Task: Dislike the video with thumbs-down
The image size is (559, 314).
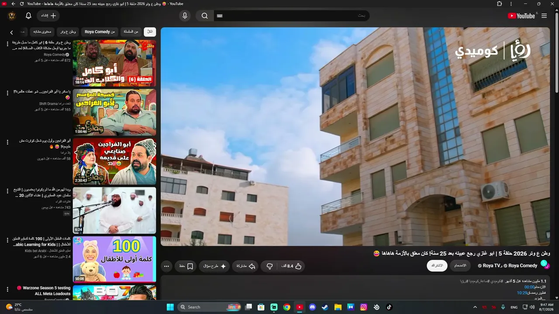Action: point(269,266)
